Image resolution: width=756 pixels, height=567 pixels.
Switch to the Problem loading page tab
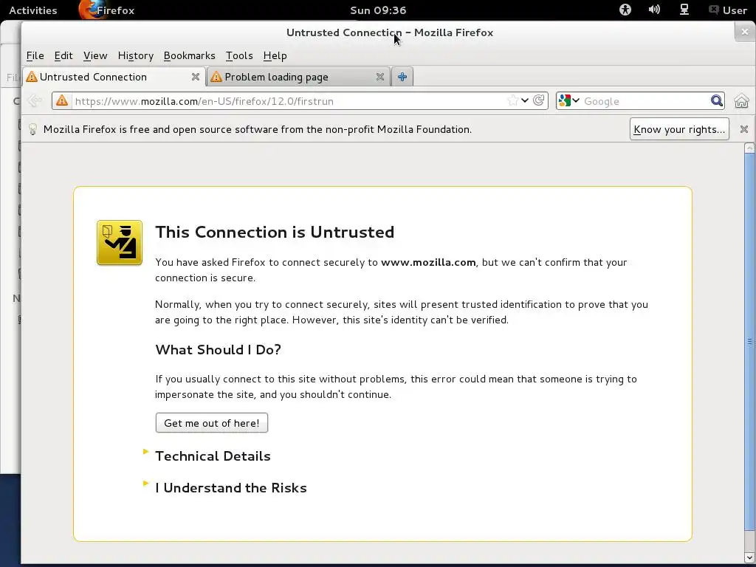click(298, 77)
